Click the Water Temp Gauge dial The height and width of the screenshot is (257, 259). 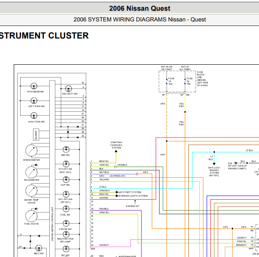coord(31,191)
